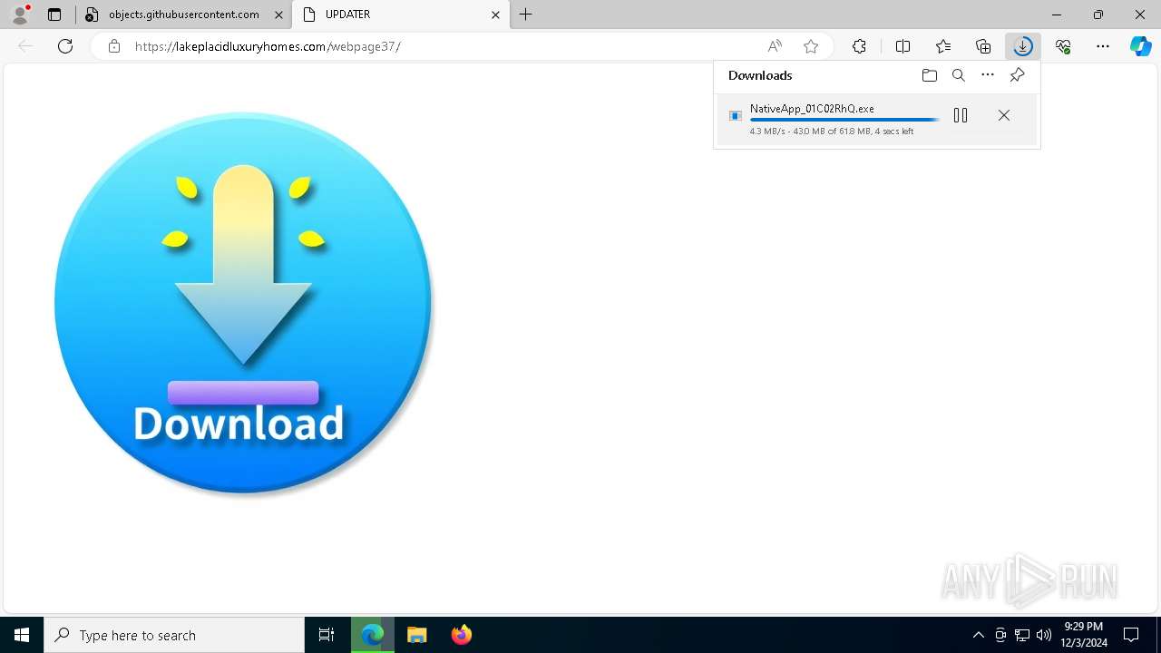Search downloads in Downloads panel
The width and height of the screenshot is (1161, 653).
click(958, 75)
